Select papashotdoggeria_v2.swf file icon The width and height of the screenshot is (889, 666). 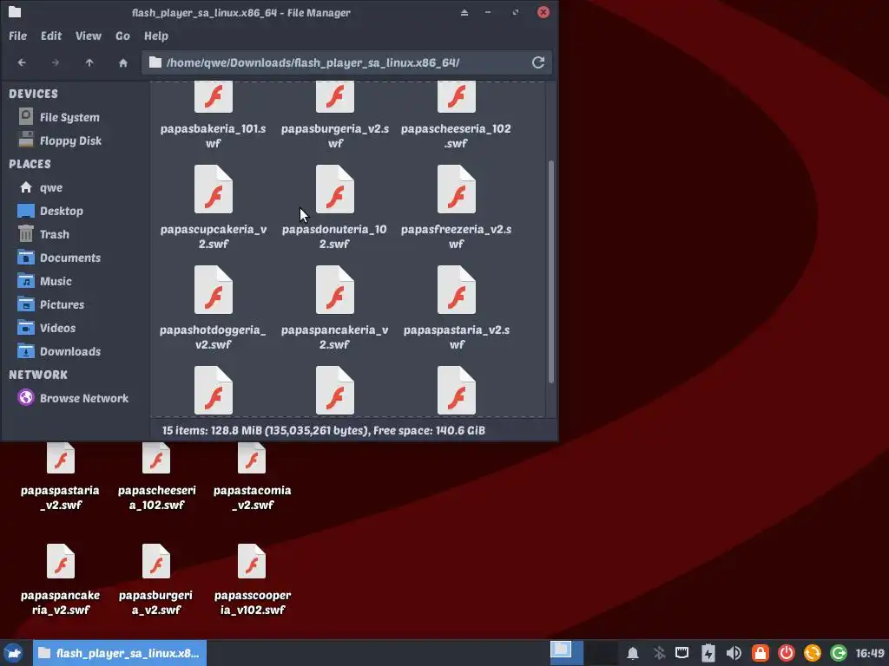(214, 290)
